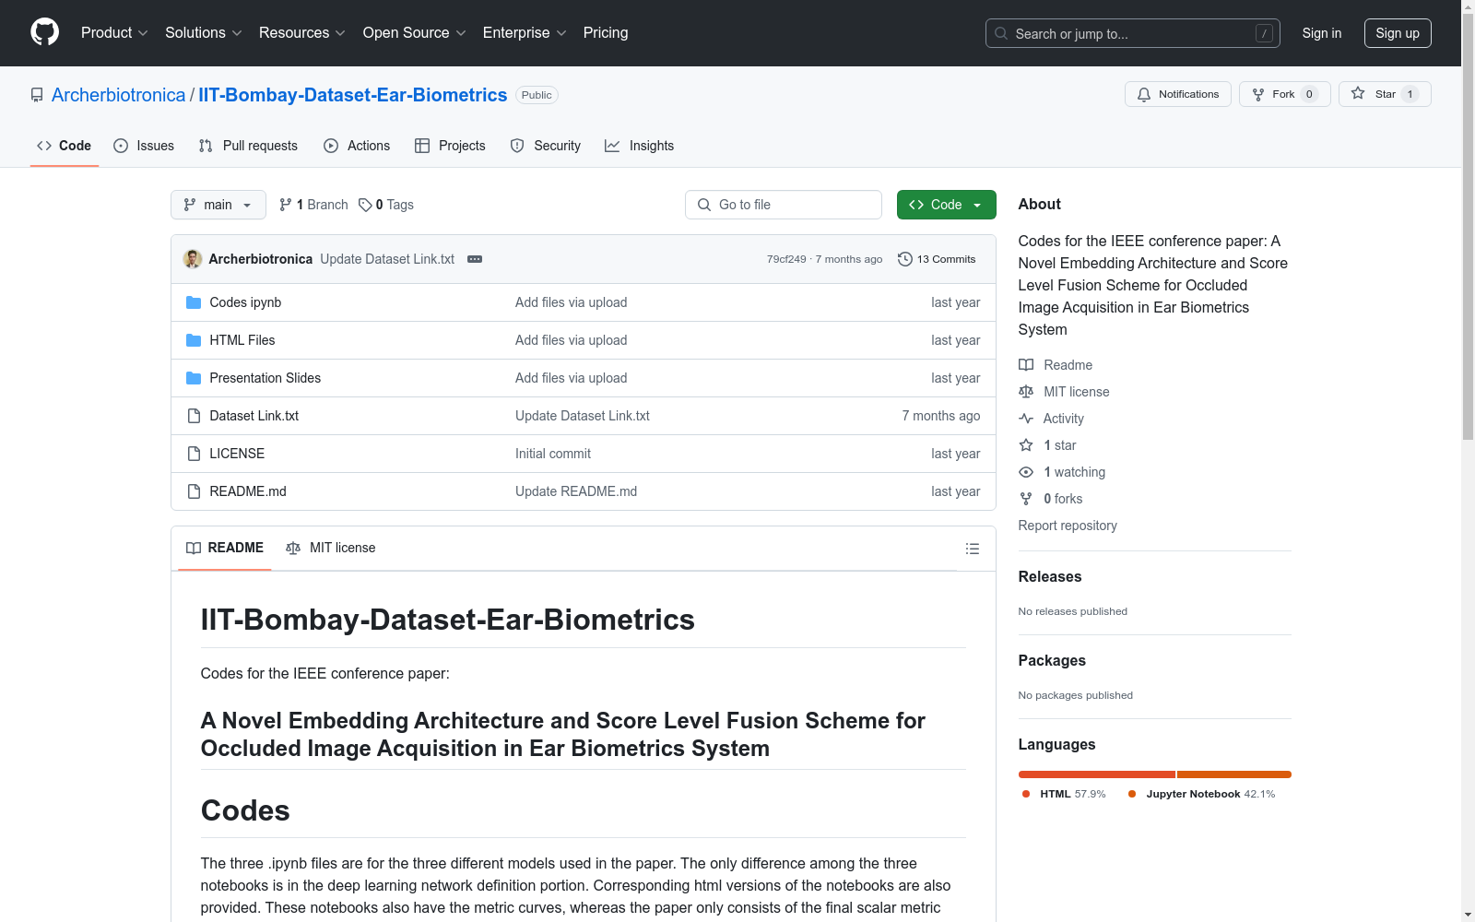
Task: Select the README tab in file viewer
Action: pyautogui.click(x=225, y=548)
